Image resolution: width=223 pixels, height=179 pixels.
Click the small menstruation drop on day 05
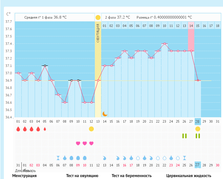tap(44, 129)
